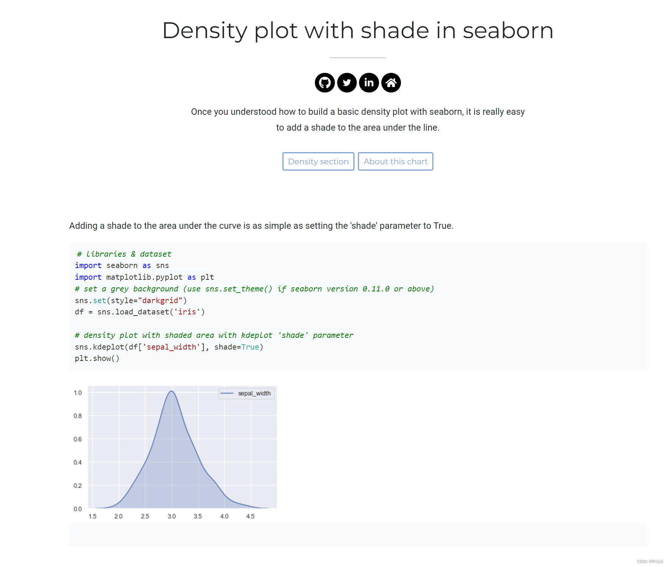The height and width of the screenshot is (567, 669).
Task: Click the 'darkgrid' string in the code
Action: [160, 300]
